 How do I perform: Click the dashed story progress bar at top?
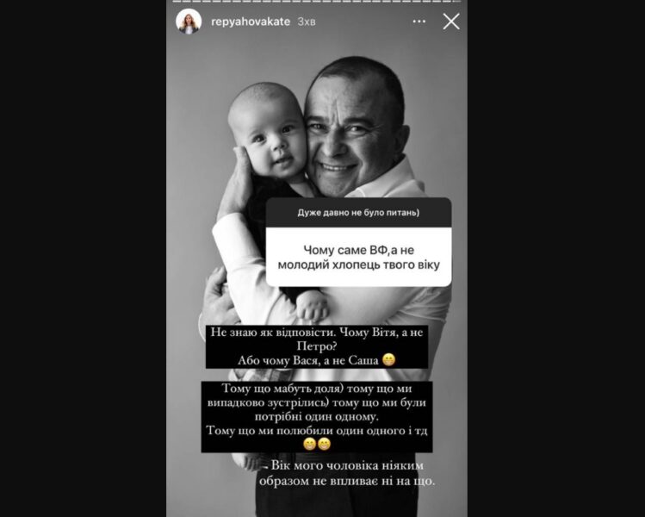click(317, 1)
